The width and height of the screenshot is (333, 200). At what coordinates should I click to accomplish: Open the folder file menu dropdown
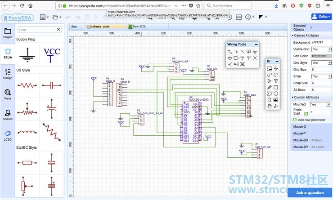(57, 17)
